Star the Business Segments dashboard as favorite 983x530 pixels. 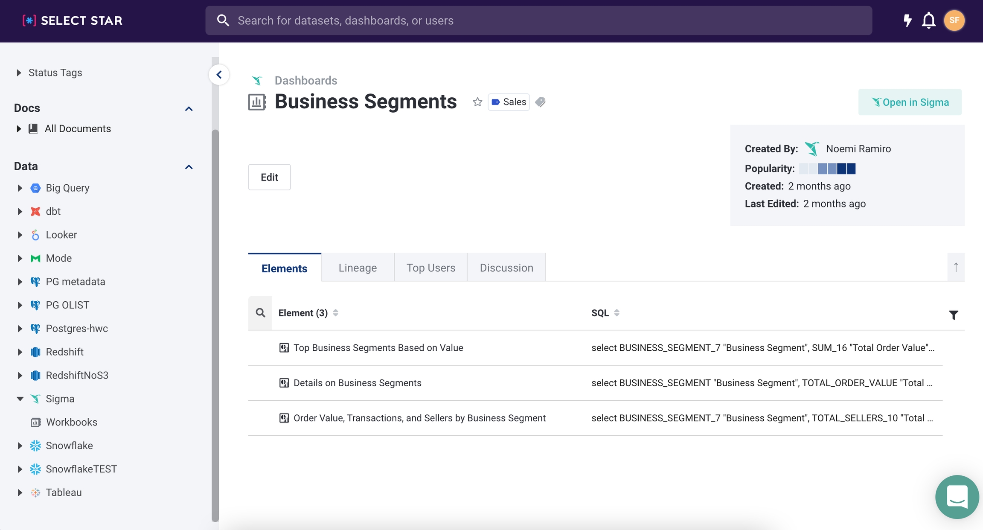477,102
